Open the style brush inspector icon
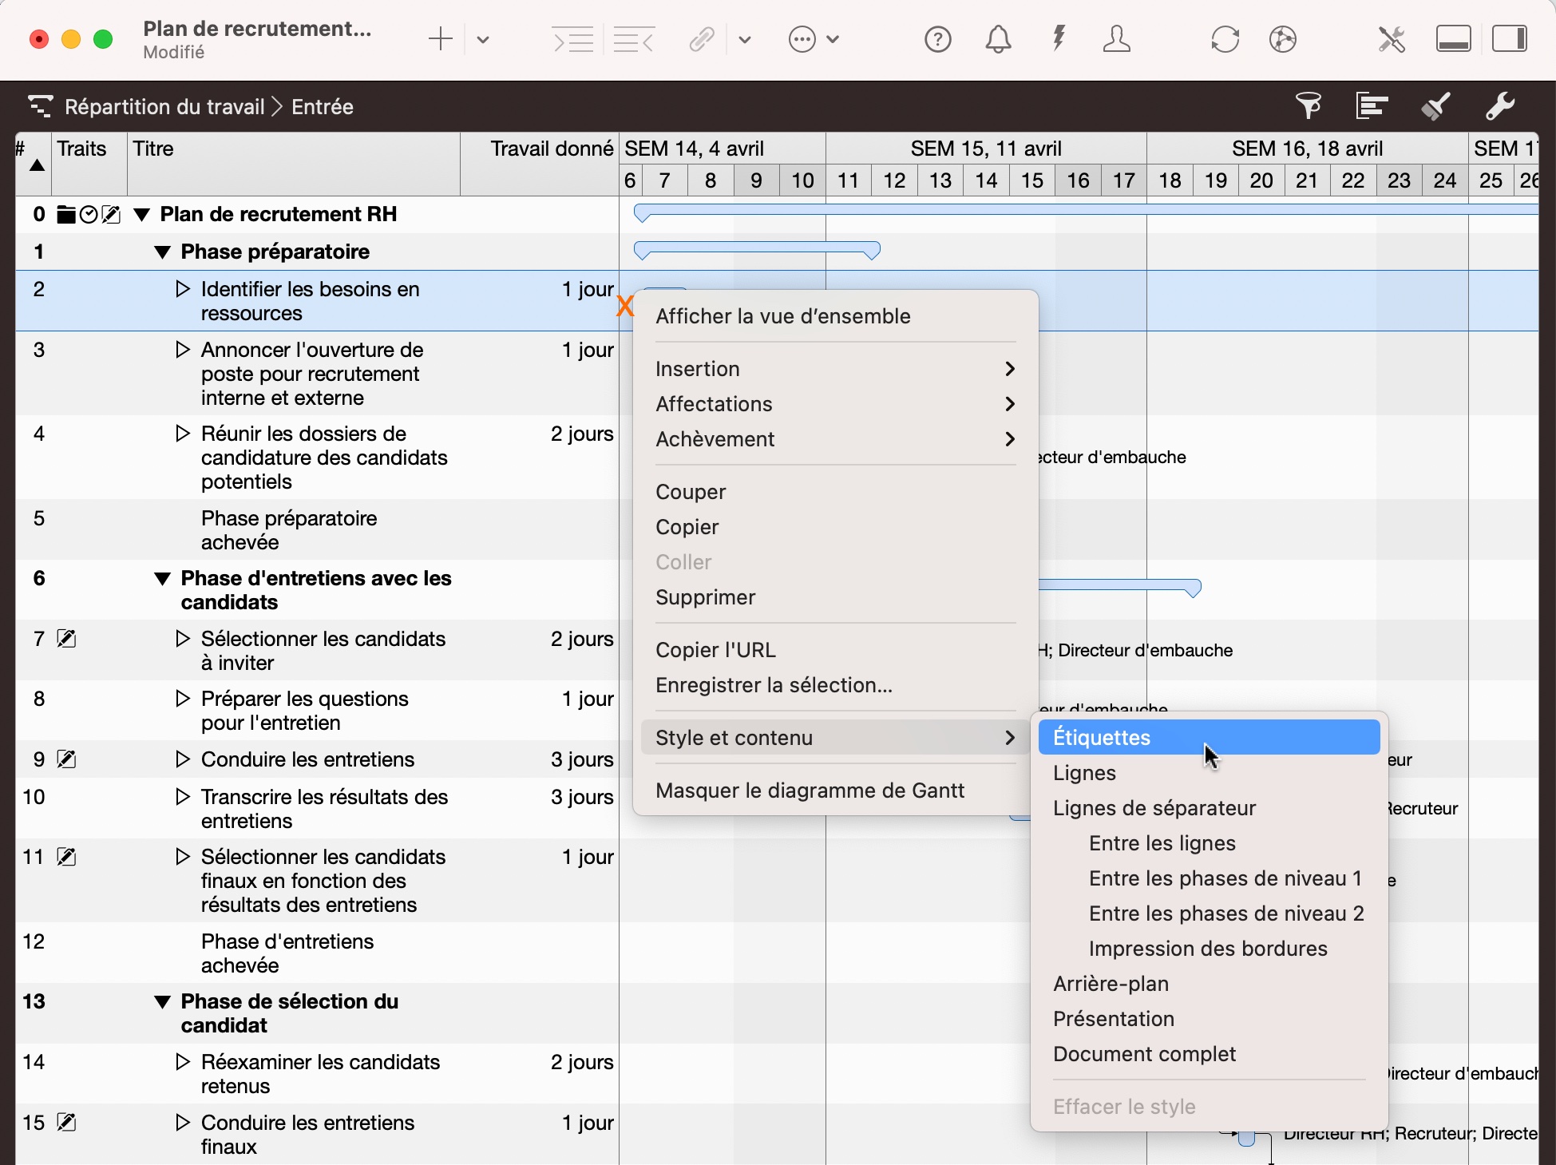Screen dimensions: 1556x1165 coord(1435,106)
